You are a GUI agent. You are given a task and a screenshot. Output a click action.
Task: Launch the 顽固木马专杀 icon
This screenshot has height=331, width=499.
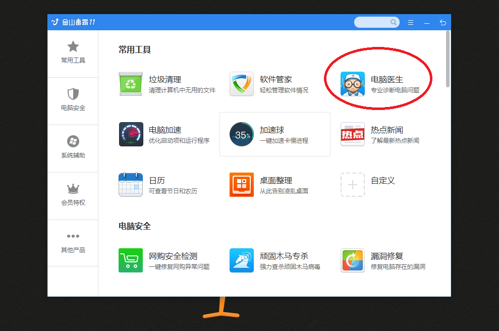(x=242, y=260)
